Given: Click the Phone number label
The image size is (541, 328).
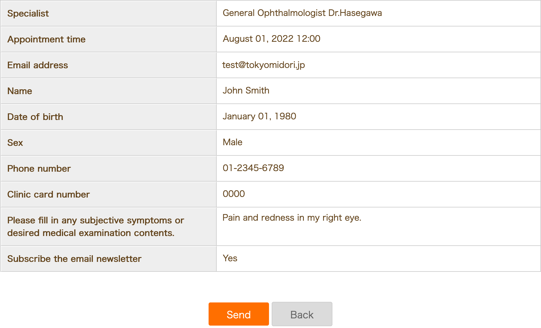Looking at the screenshot, I should (x=39, y=169).
